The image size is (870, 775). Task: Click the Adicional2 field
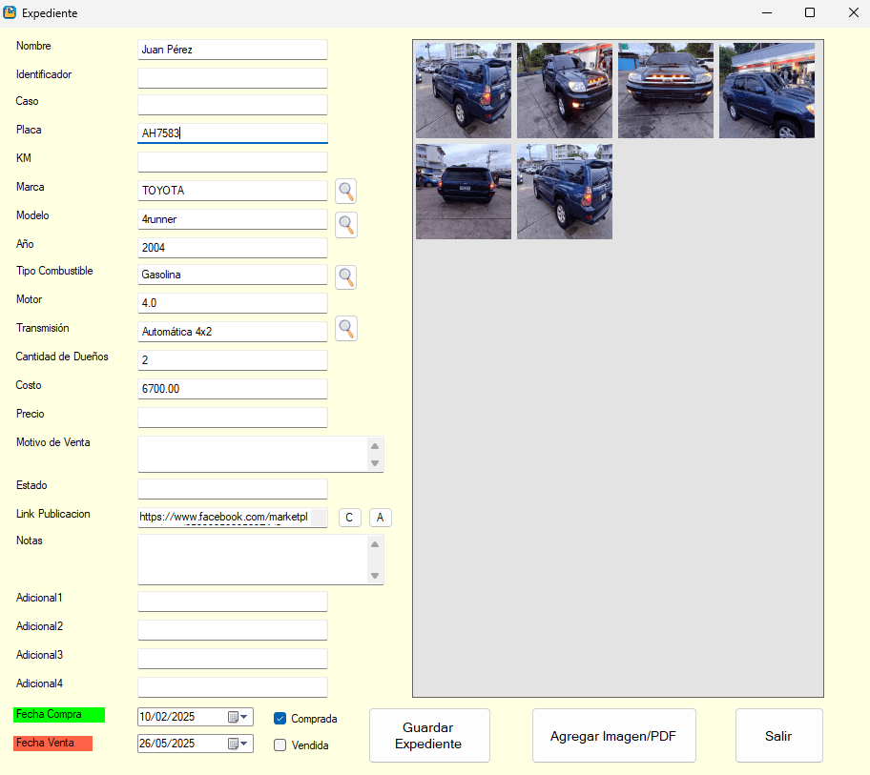click(233, 630)
